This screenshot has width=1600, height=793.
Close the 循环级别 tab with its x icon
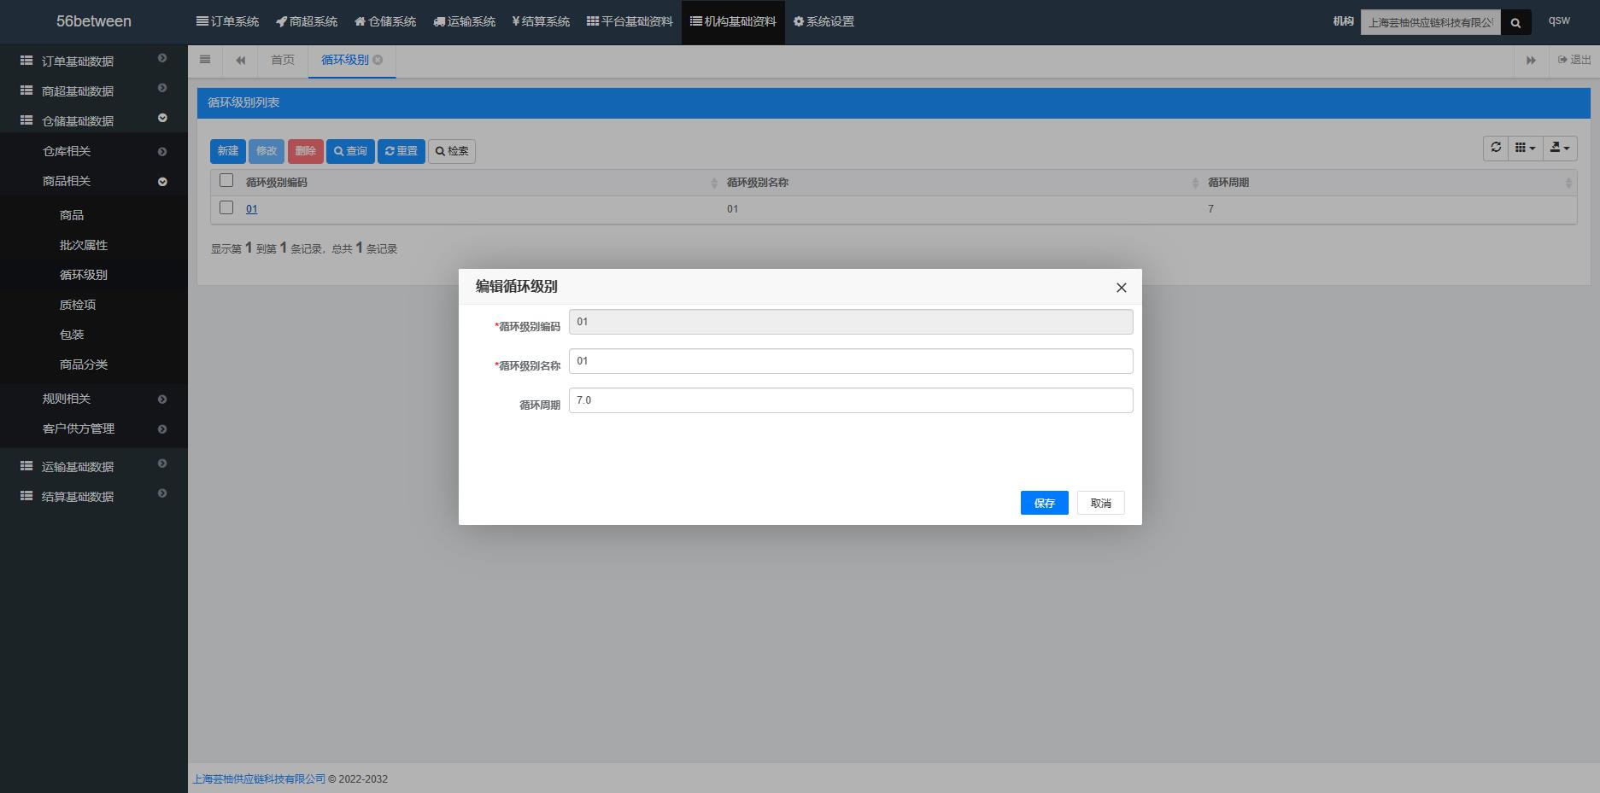(x=378, y=60)
